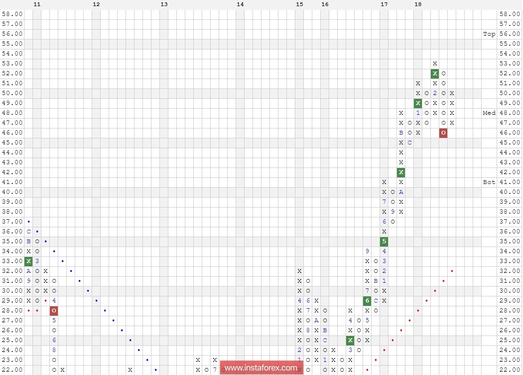Click the blue B in 26.00 row
523x375 pixels.
click(x=325, y=330)
